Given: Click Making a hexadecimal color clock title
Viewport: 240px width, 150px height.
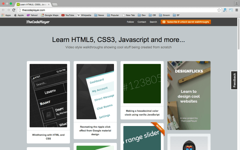Looking at the screenshot, I should (x=142, y=113).
